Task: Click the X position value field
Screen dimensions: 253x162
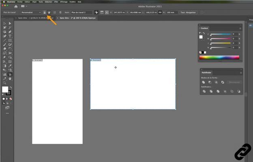Action: (x=119, y=13)
